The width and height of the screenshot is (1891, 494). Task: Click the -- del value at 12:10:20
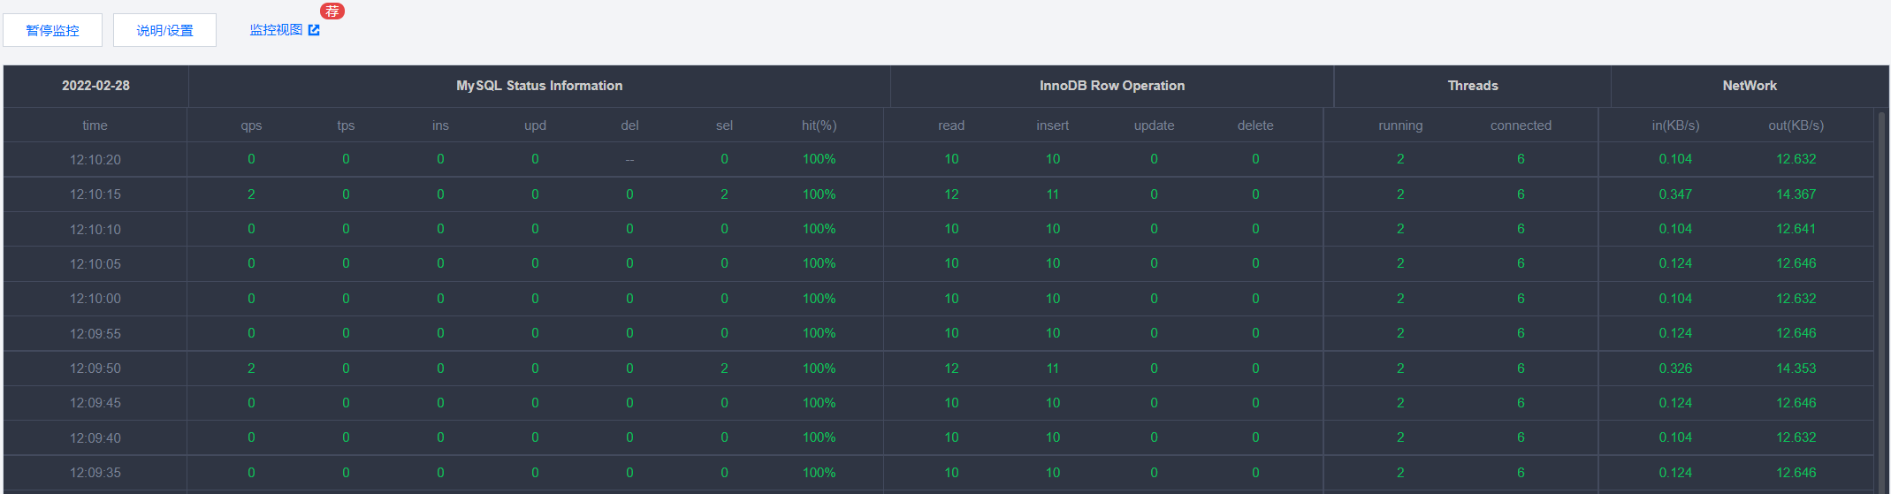pos(629,160)
